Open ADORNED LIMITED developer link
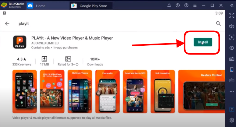 pyautogui.click(x=45, y=43)
